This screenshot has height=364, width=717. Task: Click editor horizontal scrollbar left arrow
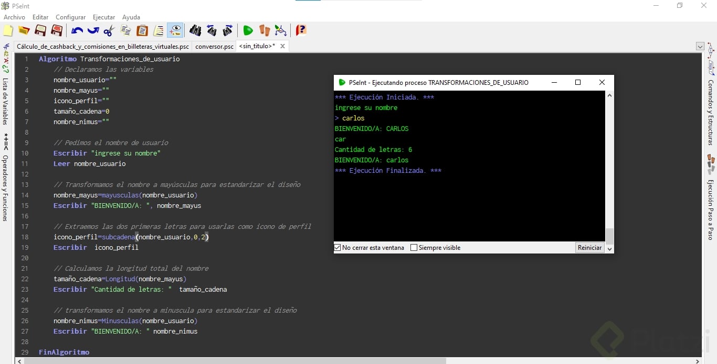click(x=19, y=361)
